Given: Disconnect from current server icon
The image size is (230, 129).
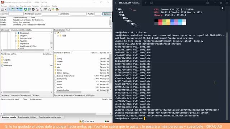Looking at the screenshot, I should click(x=37, y=9).
